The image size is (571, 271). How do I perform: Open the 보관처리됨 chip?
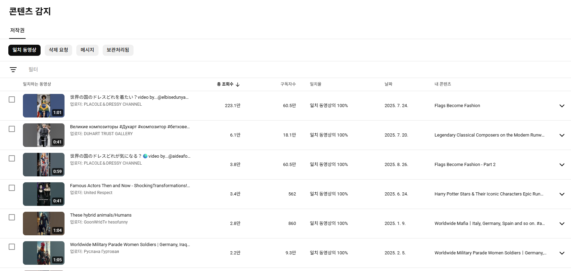[118, 50]
